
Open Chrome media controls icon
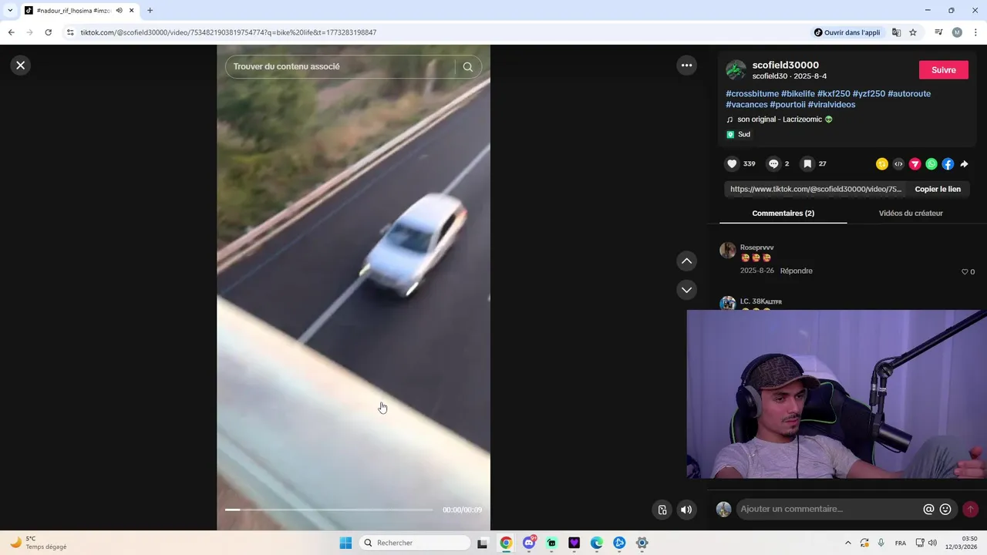click(x=938, y=32)
